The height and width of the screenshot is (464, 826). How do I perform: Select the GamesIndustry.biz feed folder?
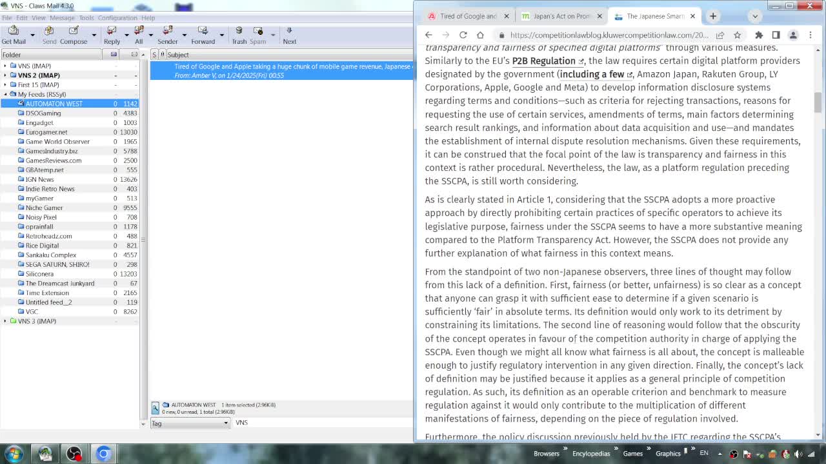click(52, 151)
